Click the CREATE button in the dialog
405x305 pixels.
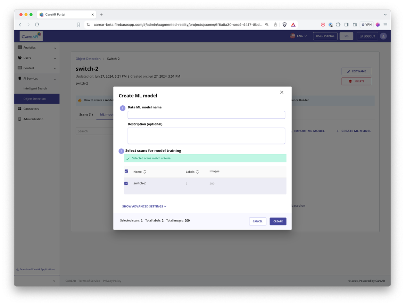tap(278, 221)
